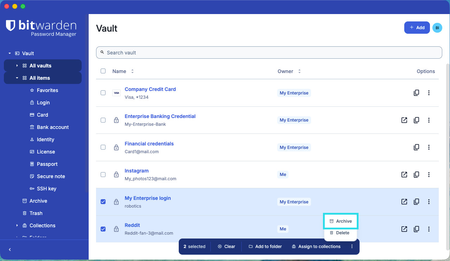Focus the Search vault field
The image size is (450, 261).
tap(269, 53)
